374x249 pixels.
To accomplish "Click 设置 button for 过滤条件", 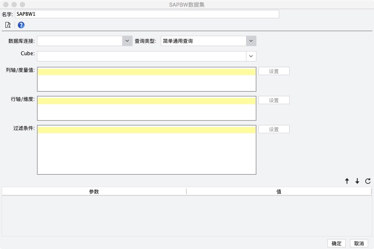I will [274, 129].
